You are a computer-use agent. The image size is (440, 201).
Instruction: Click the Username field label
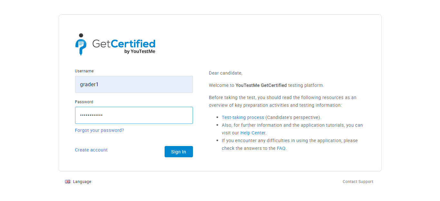[84, 71]
